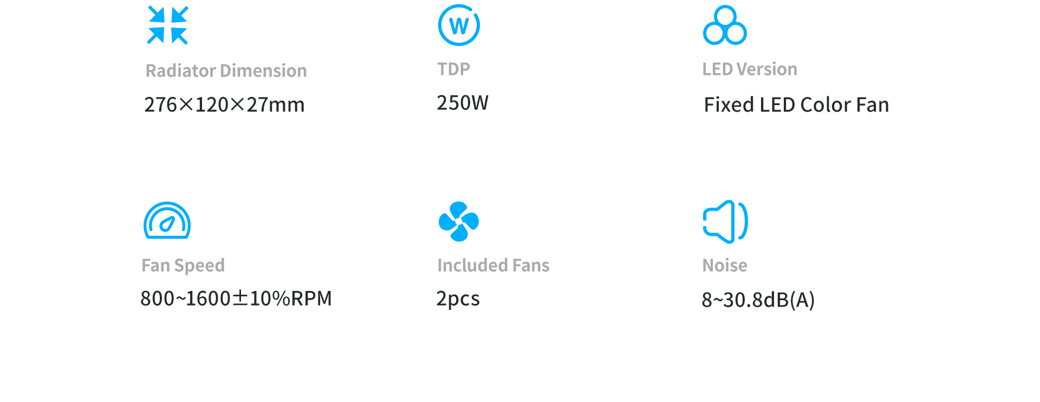This screenshot has width=1040, height=402.
Task: Click the LED Version heading
Action: [x=750, y=69]
